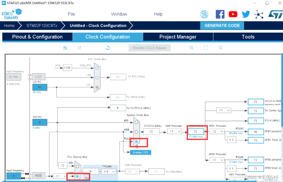283x182 pixels.
Task: Switch to Project Manager tab
Action: (178, 37)
